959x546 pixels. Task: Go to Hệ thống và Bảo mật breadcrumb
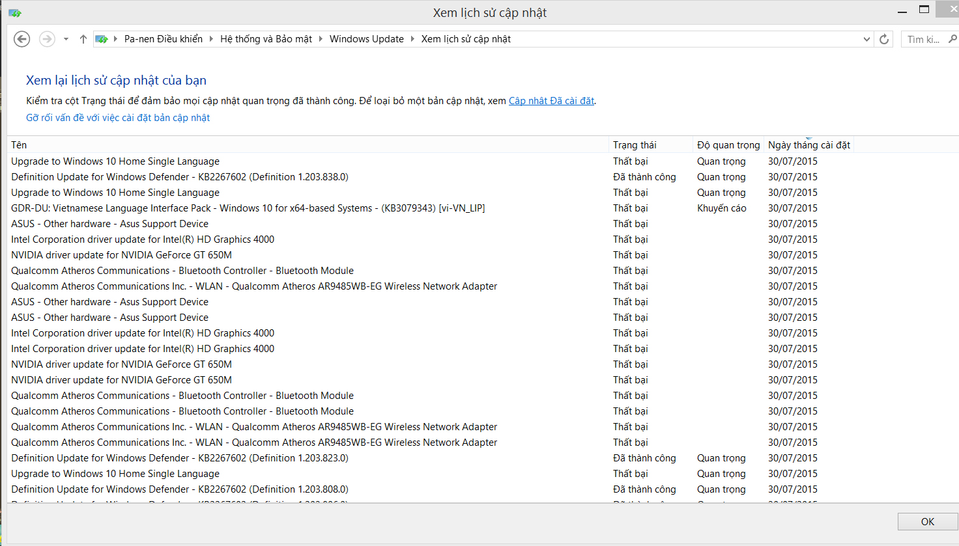[x=266, y=39]
